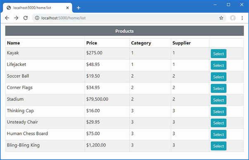Select the Stadium product
This screenshot has width=249, height=160.
218,100
